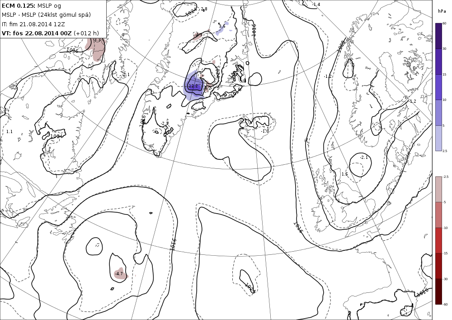
Task: Click the -3.3 value label
Action: (x=97, y=40)
